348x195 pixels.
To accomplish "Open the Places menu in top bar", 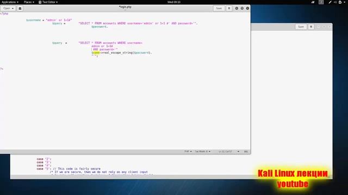I will pyautogui.click(x=29, y=2).
